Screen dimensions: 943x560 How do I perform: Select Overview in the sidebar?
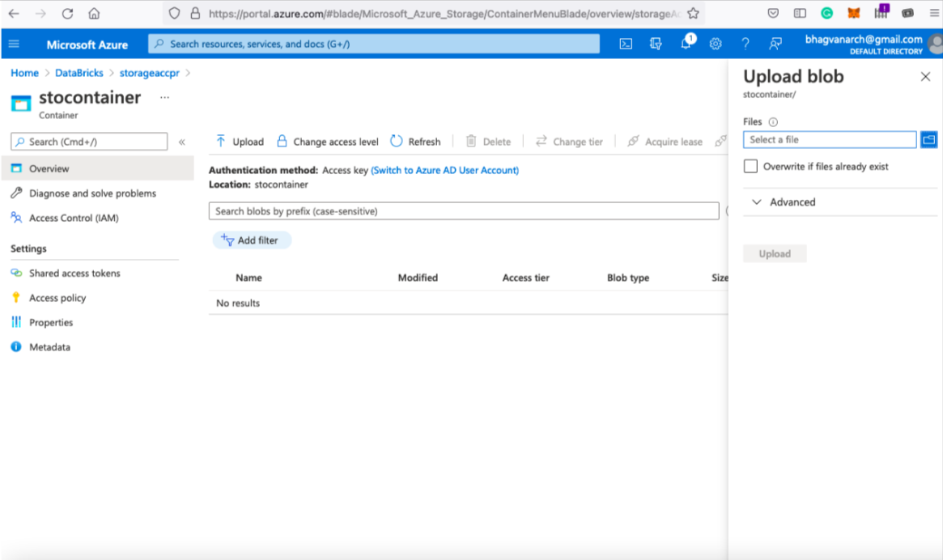(97, 168)
